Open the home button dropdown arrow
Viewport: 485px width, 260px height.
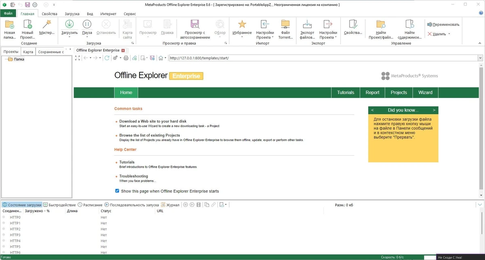coord(165,58)
